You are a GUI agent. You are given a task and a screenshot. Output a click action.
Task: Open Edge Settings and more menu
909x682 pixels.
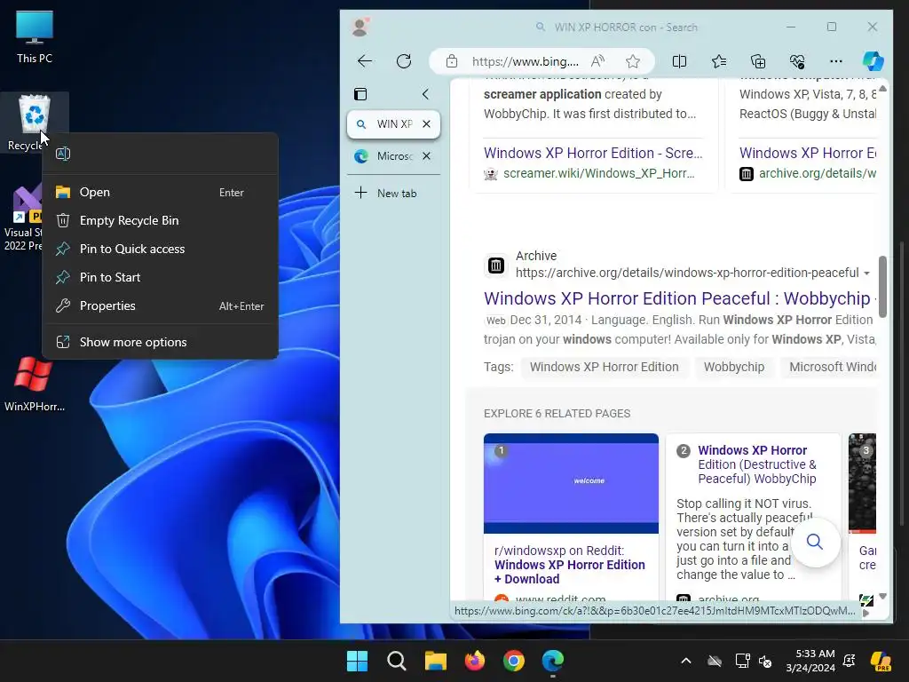[835, 61]
